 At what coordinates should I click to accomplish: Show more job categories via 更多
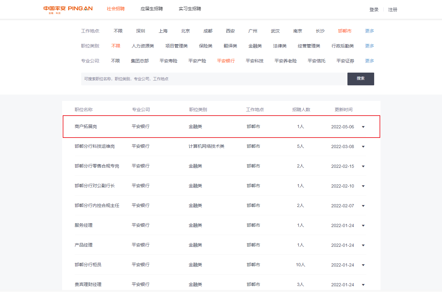point(369,46)
